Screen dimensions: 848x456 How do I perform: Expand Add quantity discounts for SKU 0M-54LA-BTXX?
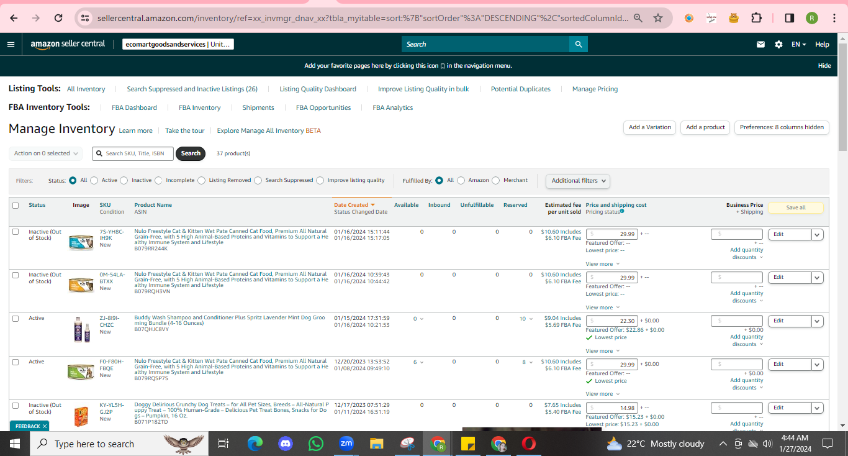(747, 297)
